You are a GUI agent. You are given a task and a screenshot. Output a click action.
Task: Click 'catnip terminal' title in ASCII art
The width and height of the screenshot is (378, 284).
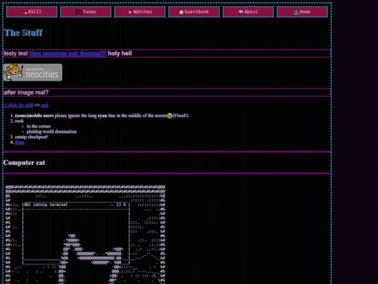pos(50,205)
